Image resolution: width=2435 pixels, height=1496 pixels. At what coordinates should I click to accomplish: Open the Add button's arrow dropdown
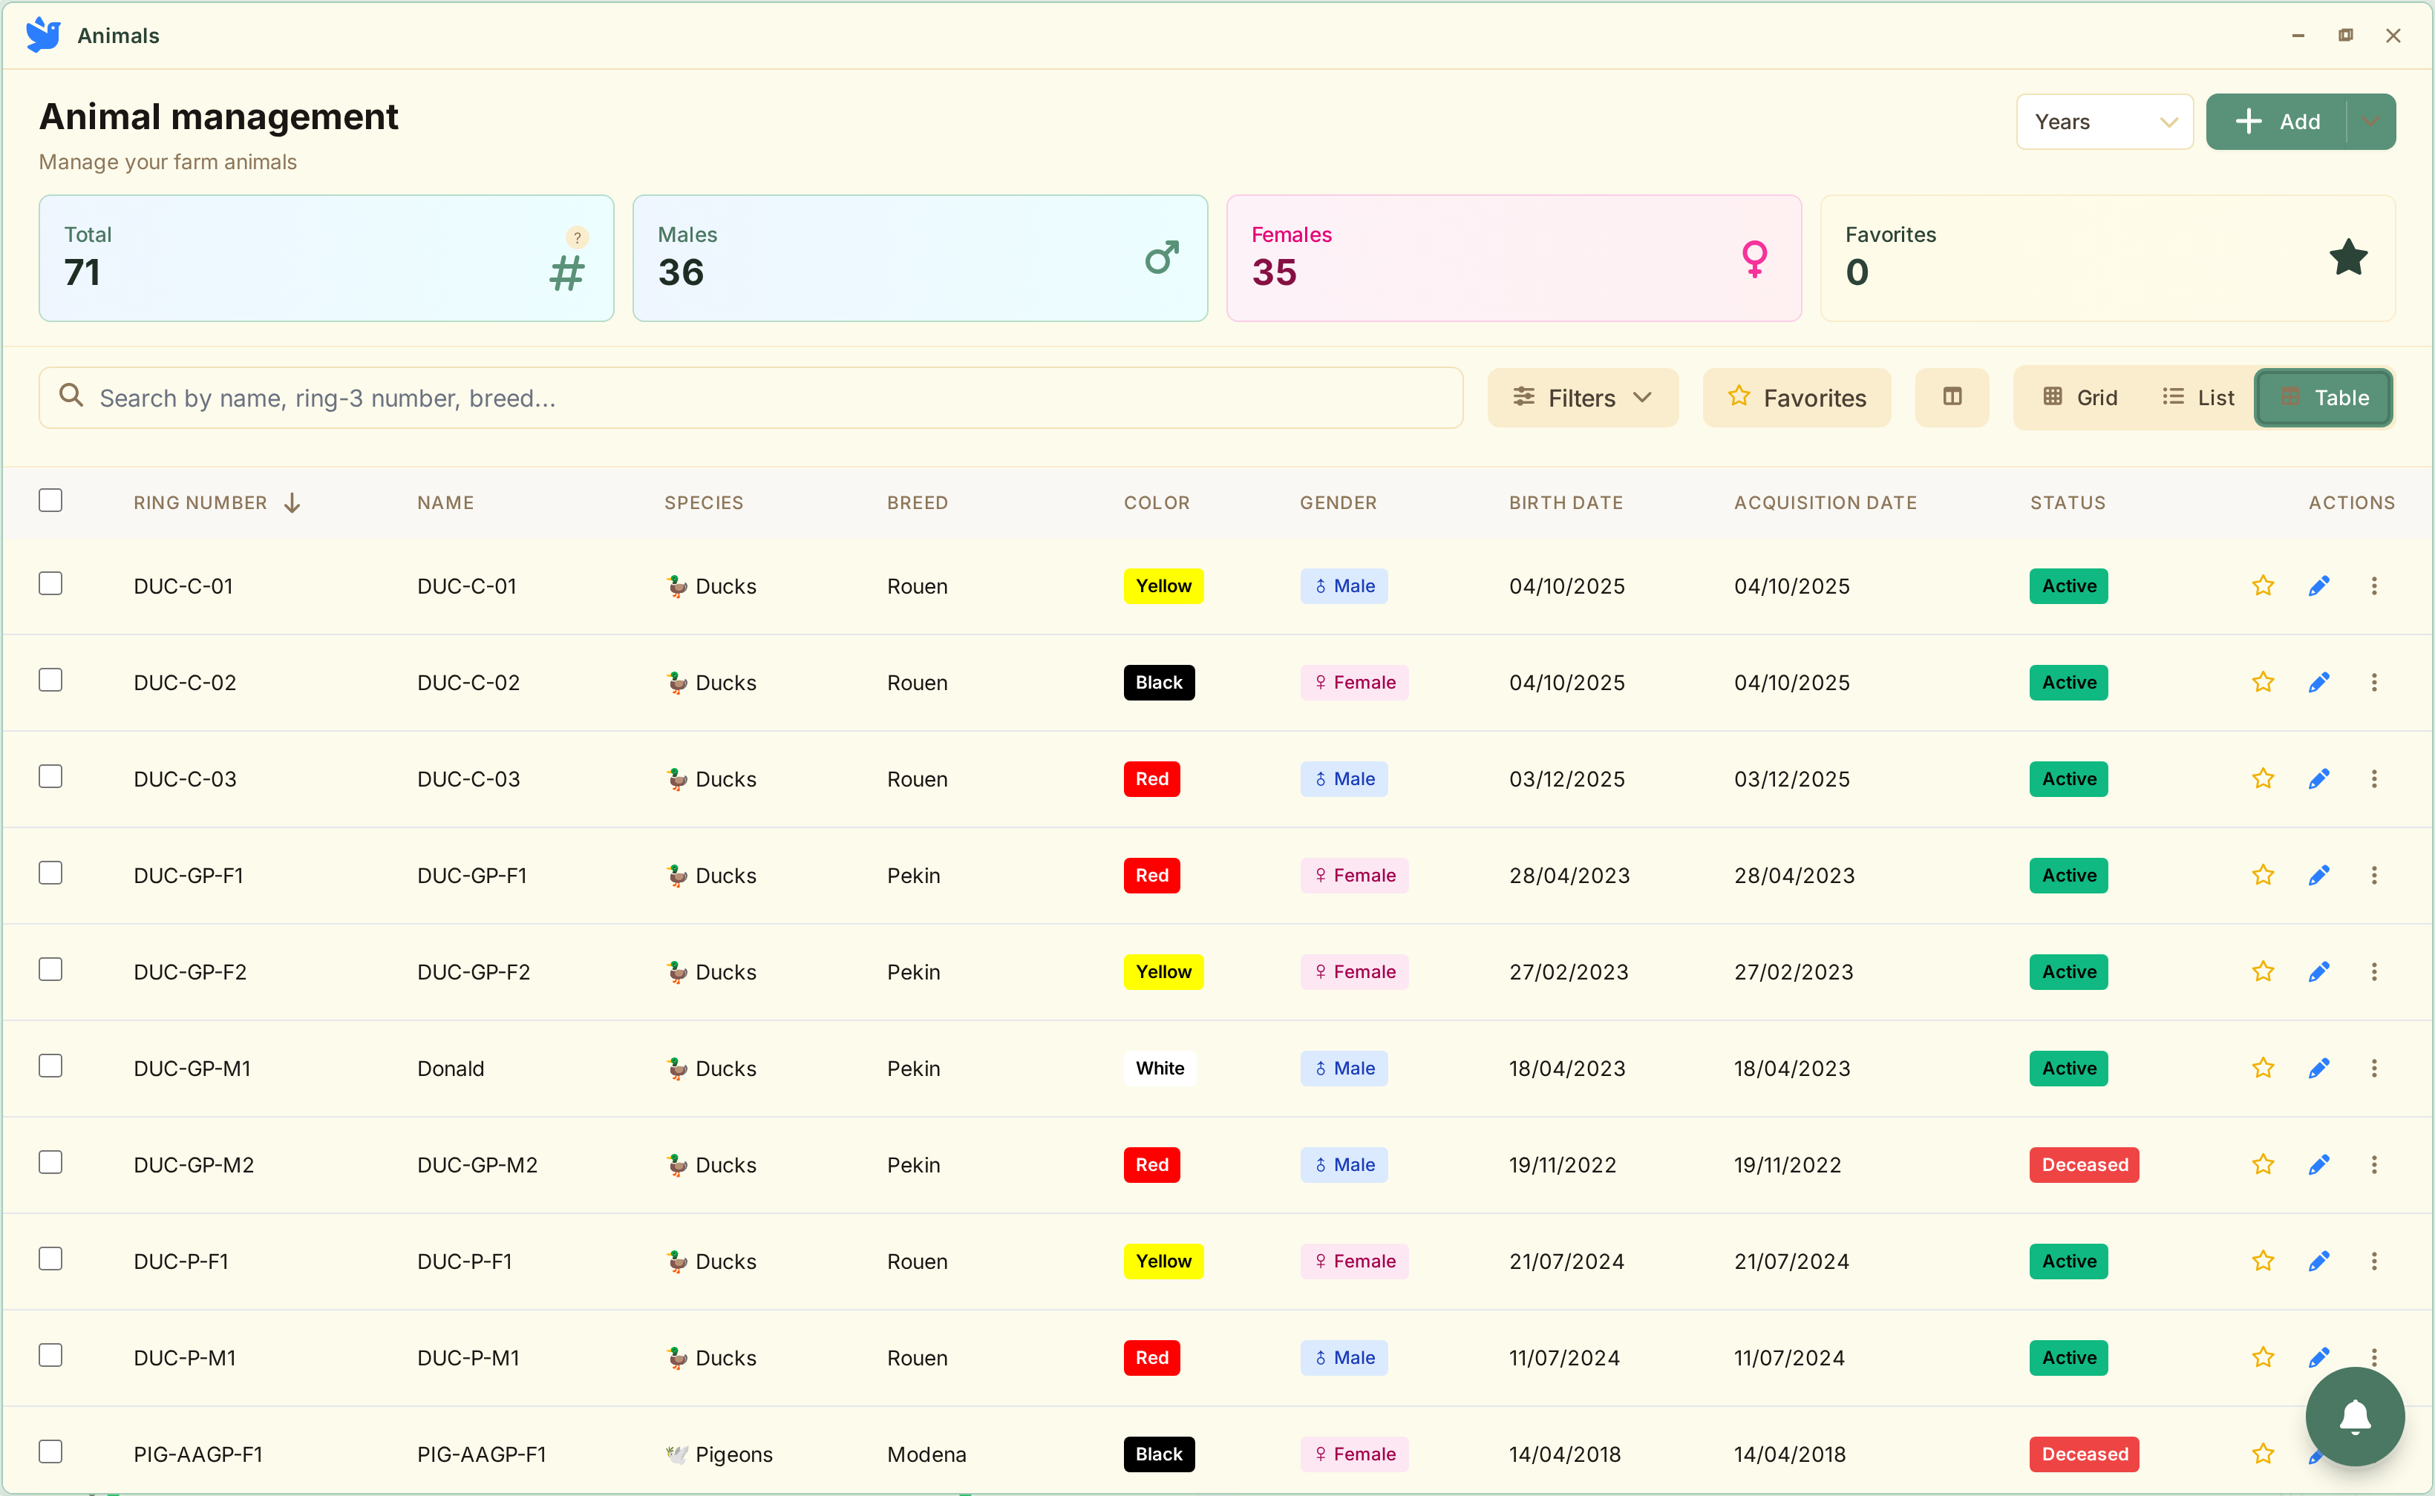pyautogui.click(x=2370, y=122)
